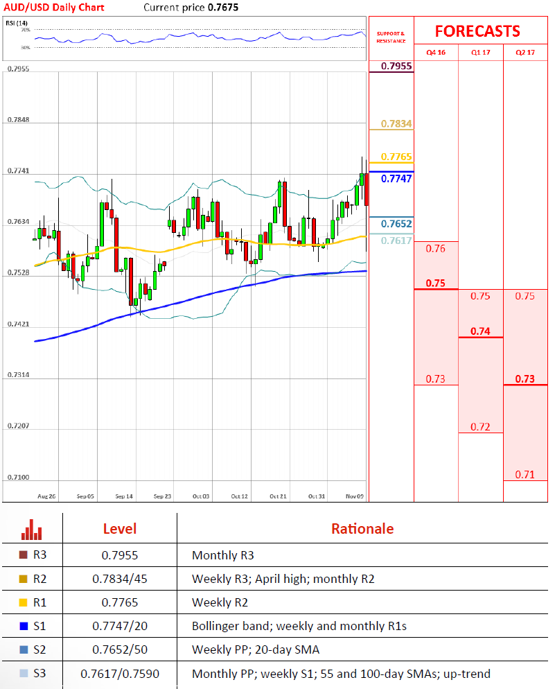555x689 pixels.
Task: Click the Aug 26 date axis label
Action: pyautogui.click(x=46, y=496)
